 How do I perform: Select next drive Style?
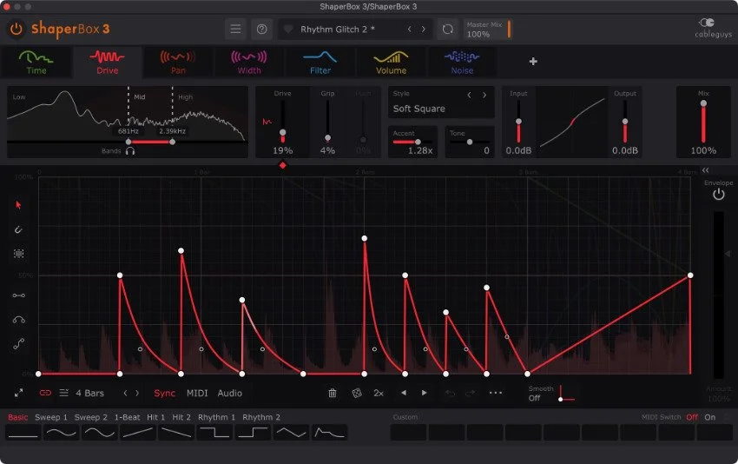(x=484, y=96)
